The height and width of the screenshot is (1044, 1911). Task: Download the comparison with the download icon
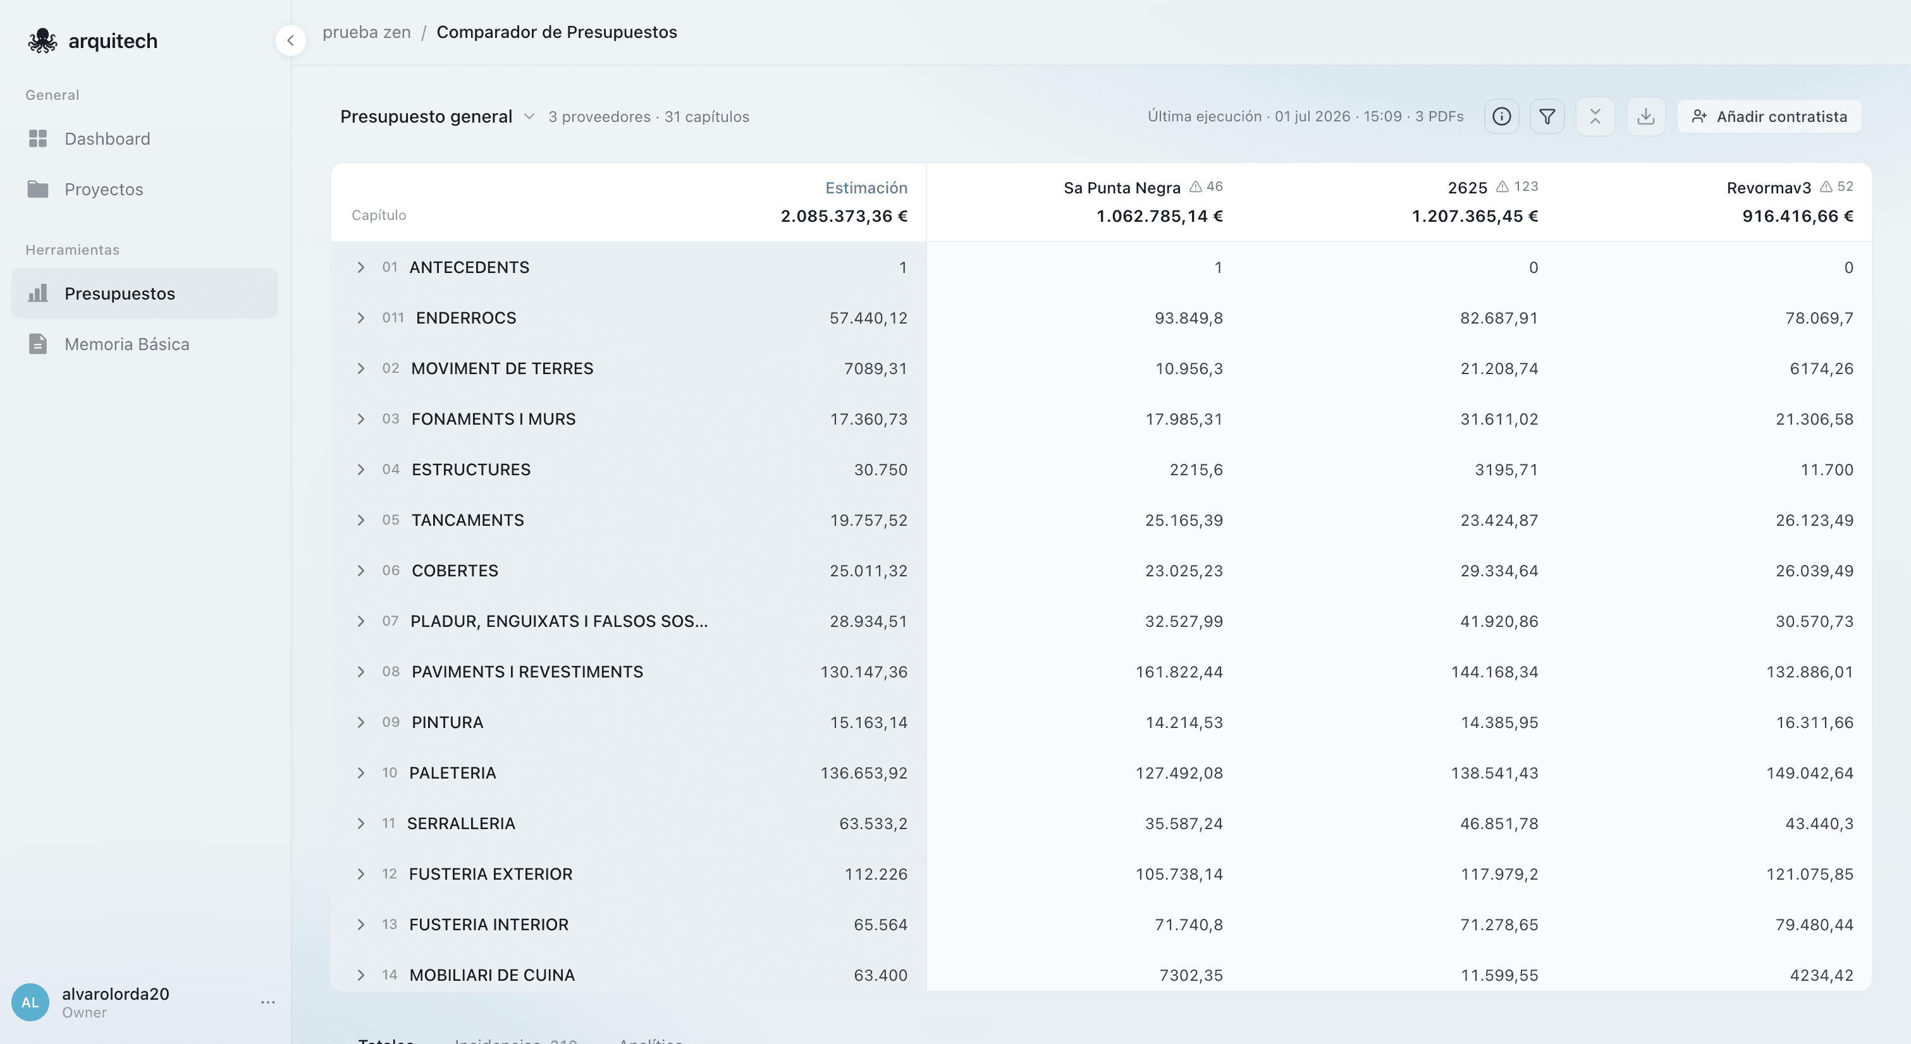point(1646,116)
